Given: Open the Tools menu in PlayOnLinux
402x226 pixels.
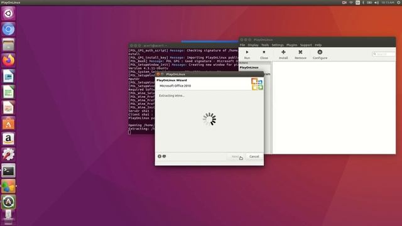Looking at the screenshot, I should (x=265, y=45).
